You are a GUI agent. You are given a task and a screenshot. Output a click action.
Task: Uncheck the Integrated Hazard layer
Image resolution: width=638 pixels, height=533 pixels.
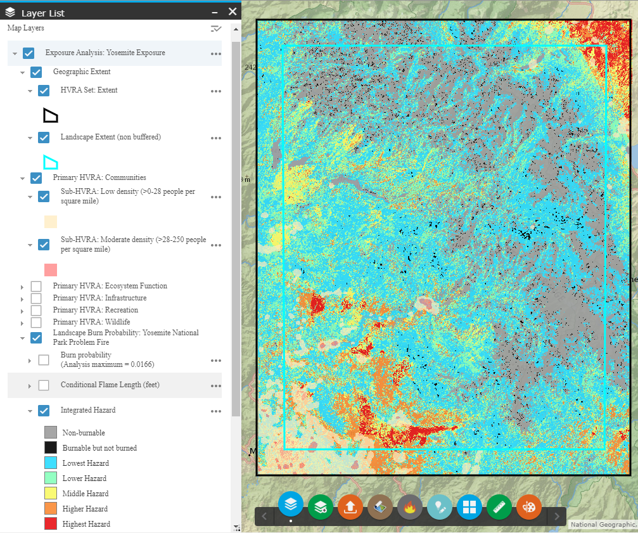click(x=44, y=411)
